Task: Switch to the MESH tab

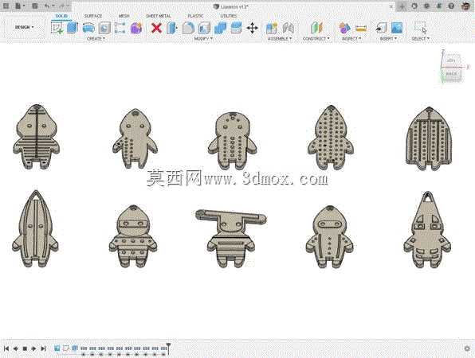Action: [x=124, y=16]
